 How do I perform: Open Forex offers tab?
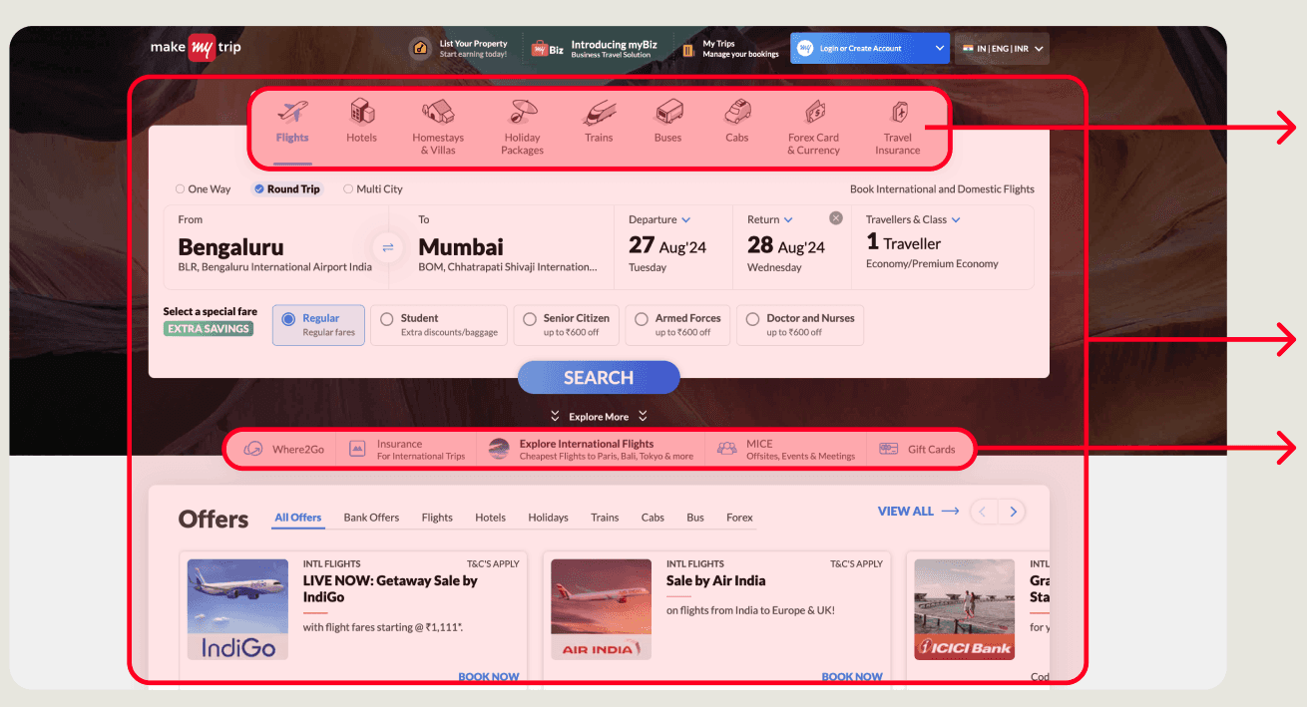(739, 518)
